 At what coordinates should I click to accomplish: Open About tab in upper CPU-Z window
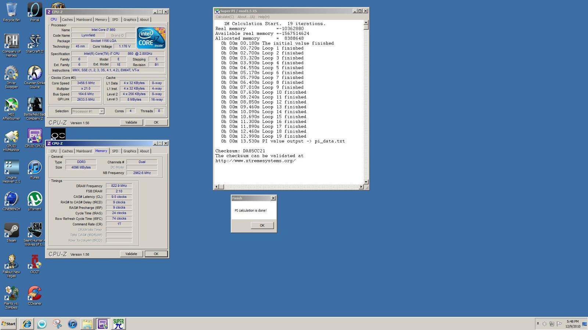144,20
